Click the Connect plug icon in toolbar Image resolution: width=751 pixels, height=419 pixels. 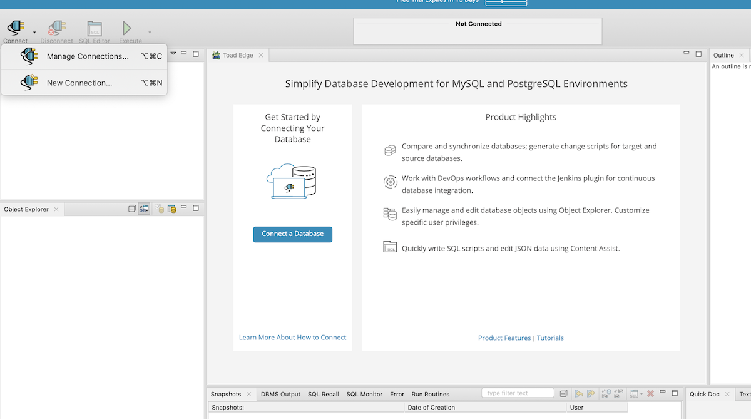coord(15,28)
